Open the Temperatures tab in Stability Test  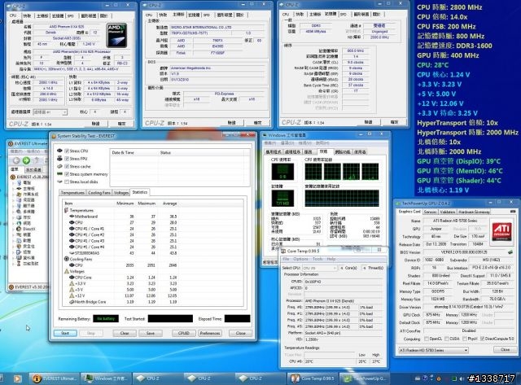[x=72, y=193]
